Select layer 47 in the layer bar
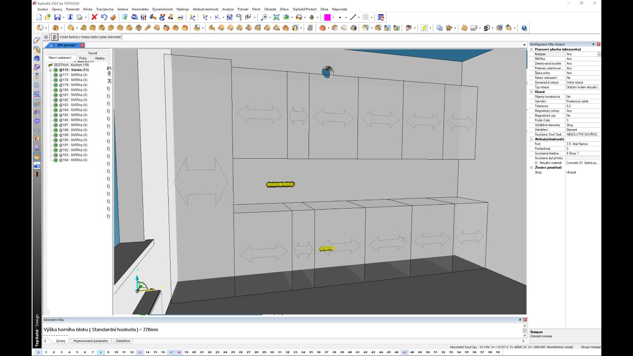The image size is (633, 356). click(x=404, y=352)
